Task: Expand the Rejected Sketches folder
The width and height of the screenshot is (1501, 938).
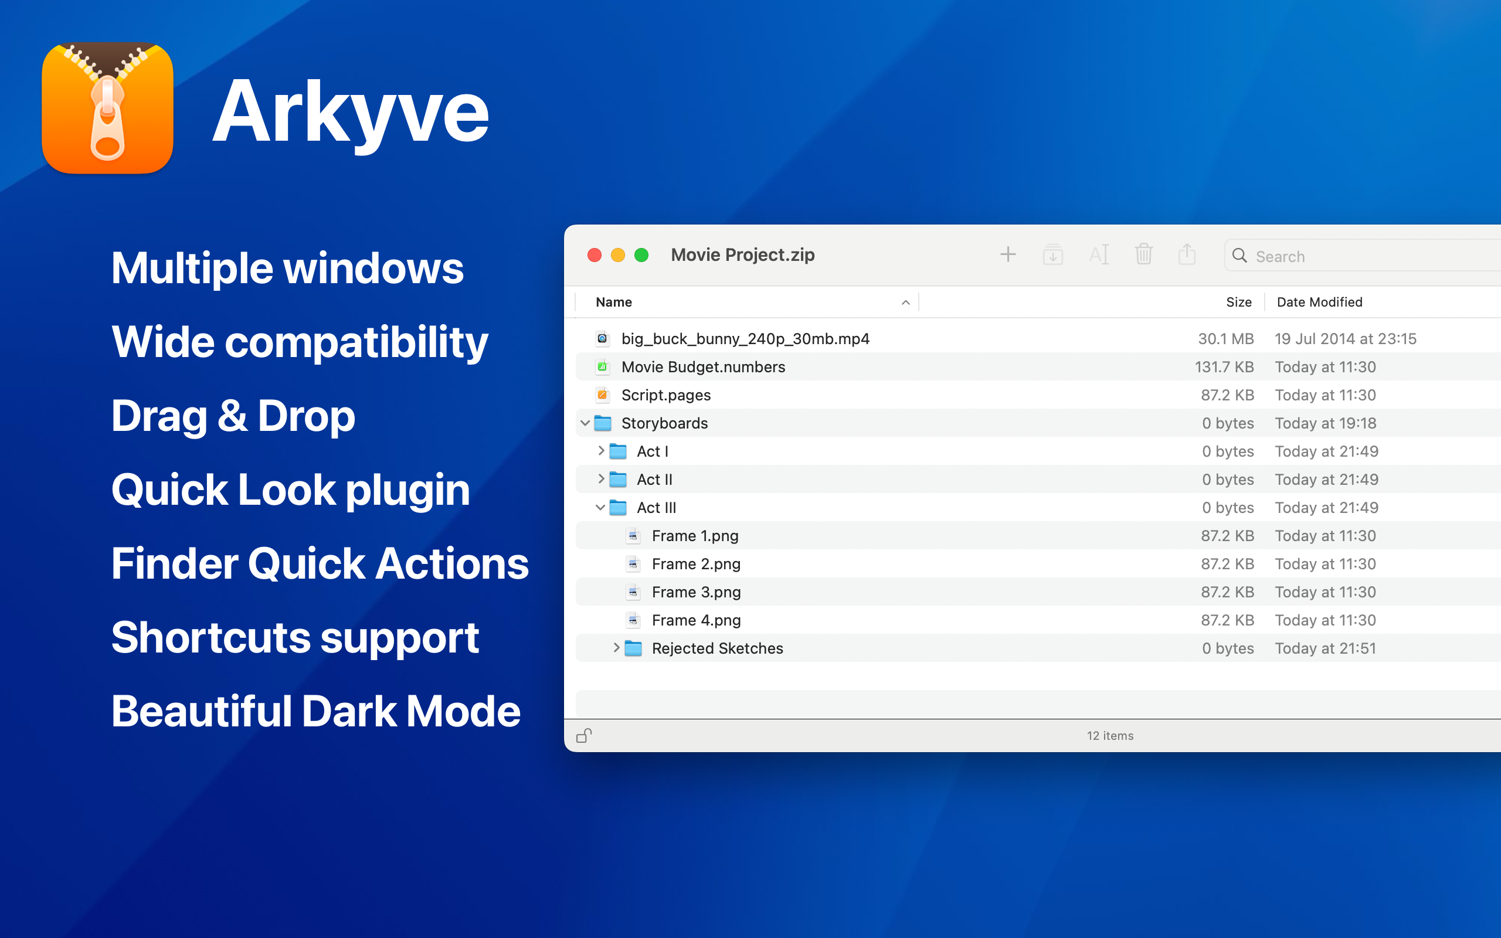Action: 616,648
